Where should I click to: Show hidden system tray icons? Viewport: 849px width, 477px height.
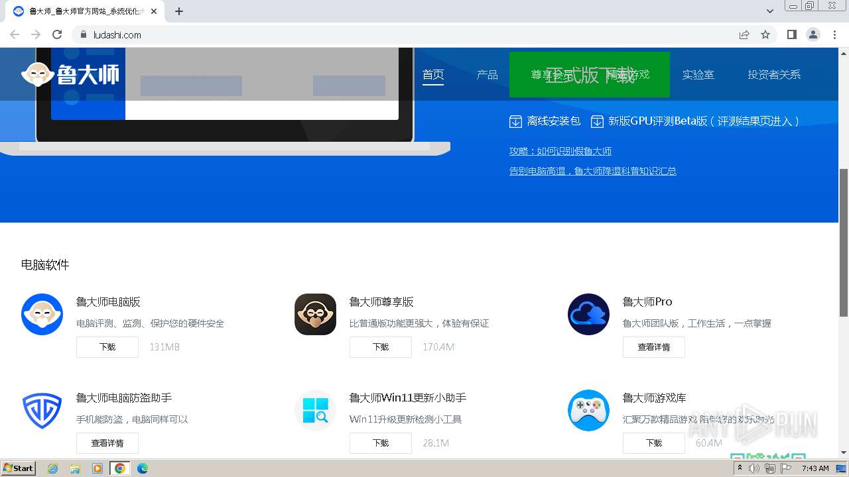click(x=740, y=468)
